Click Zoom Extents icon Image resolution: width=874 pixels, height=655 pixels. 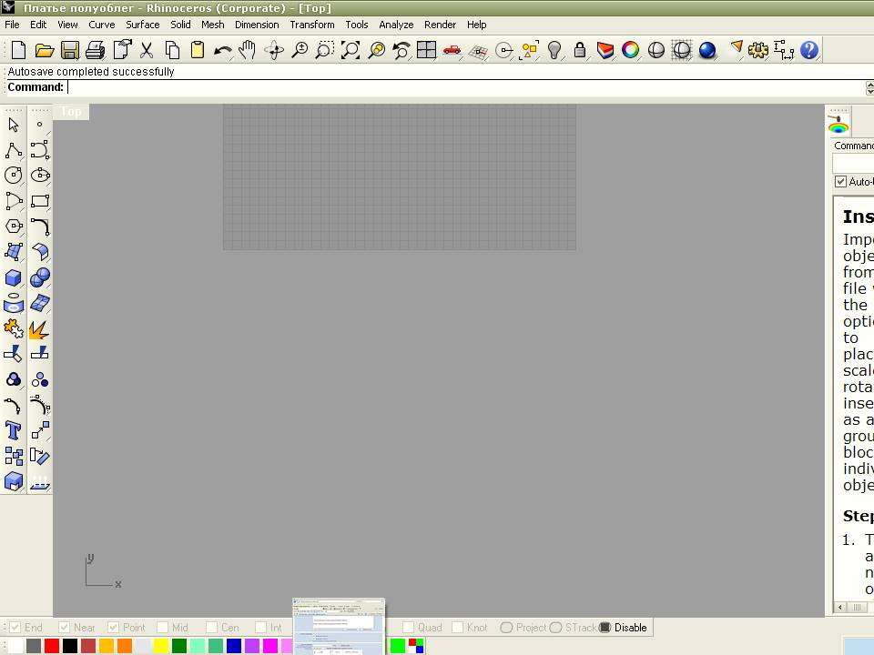point(351,50)
